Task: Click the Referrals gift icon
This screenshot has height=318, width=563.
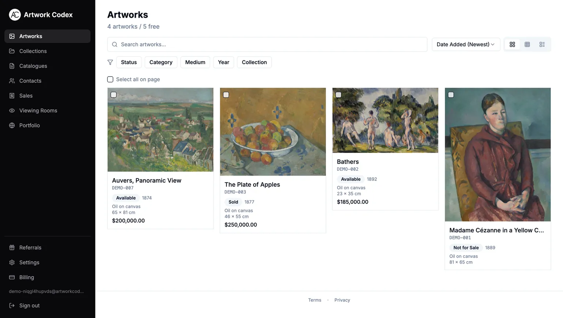Action: click(x=12, y=248)
